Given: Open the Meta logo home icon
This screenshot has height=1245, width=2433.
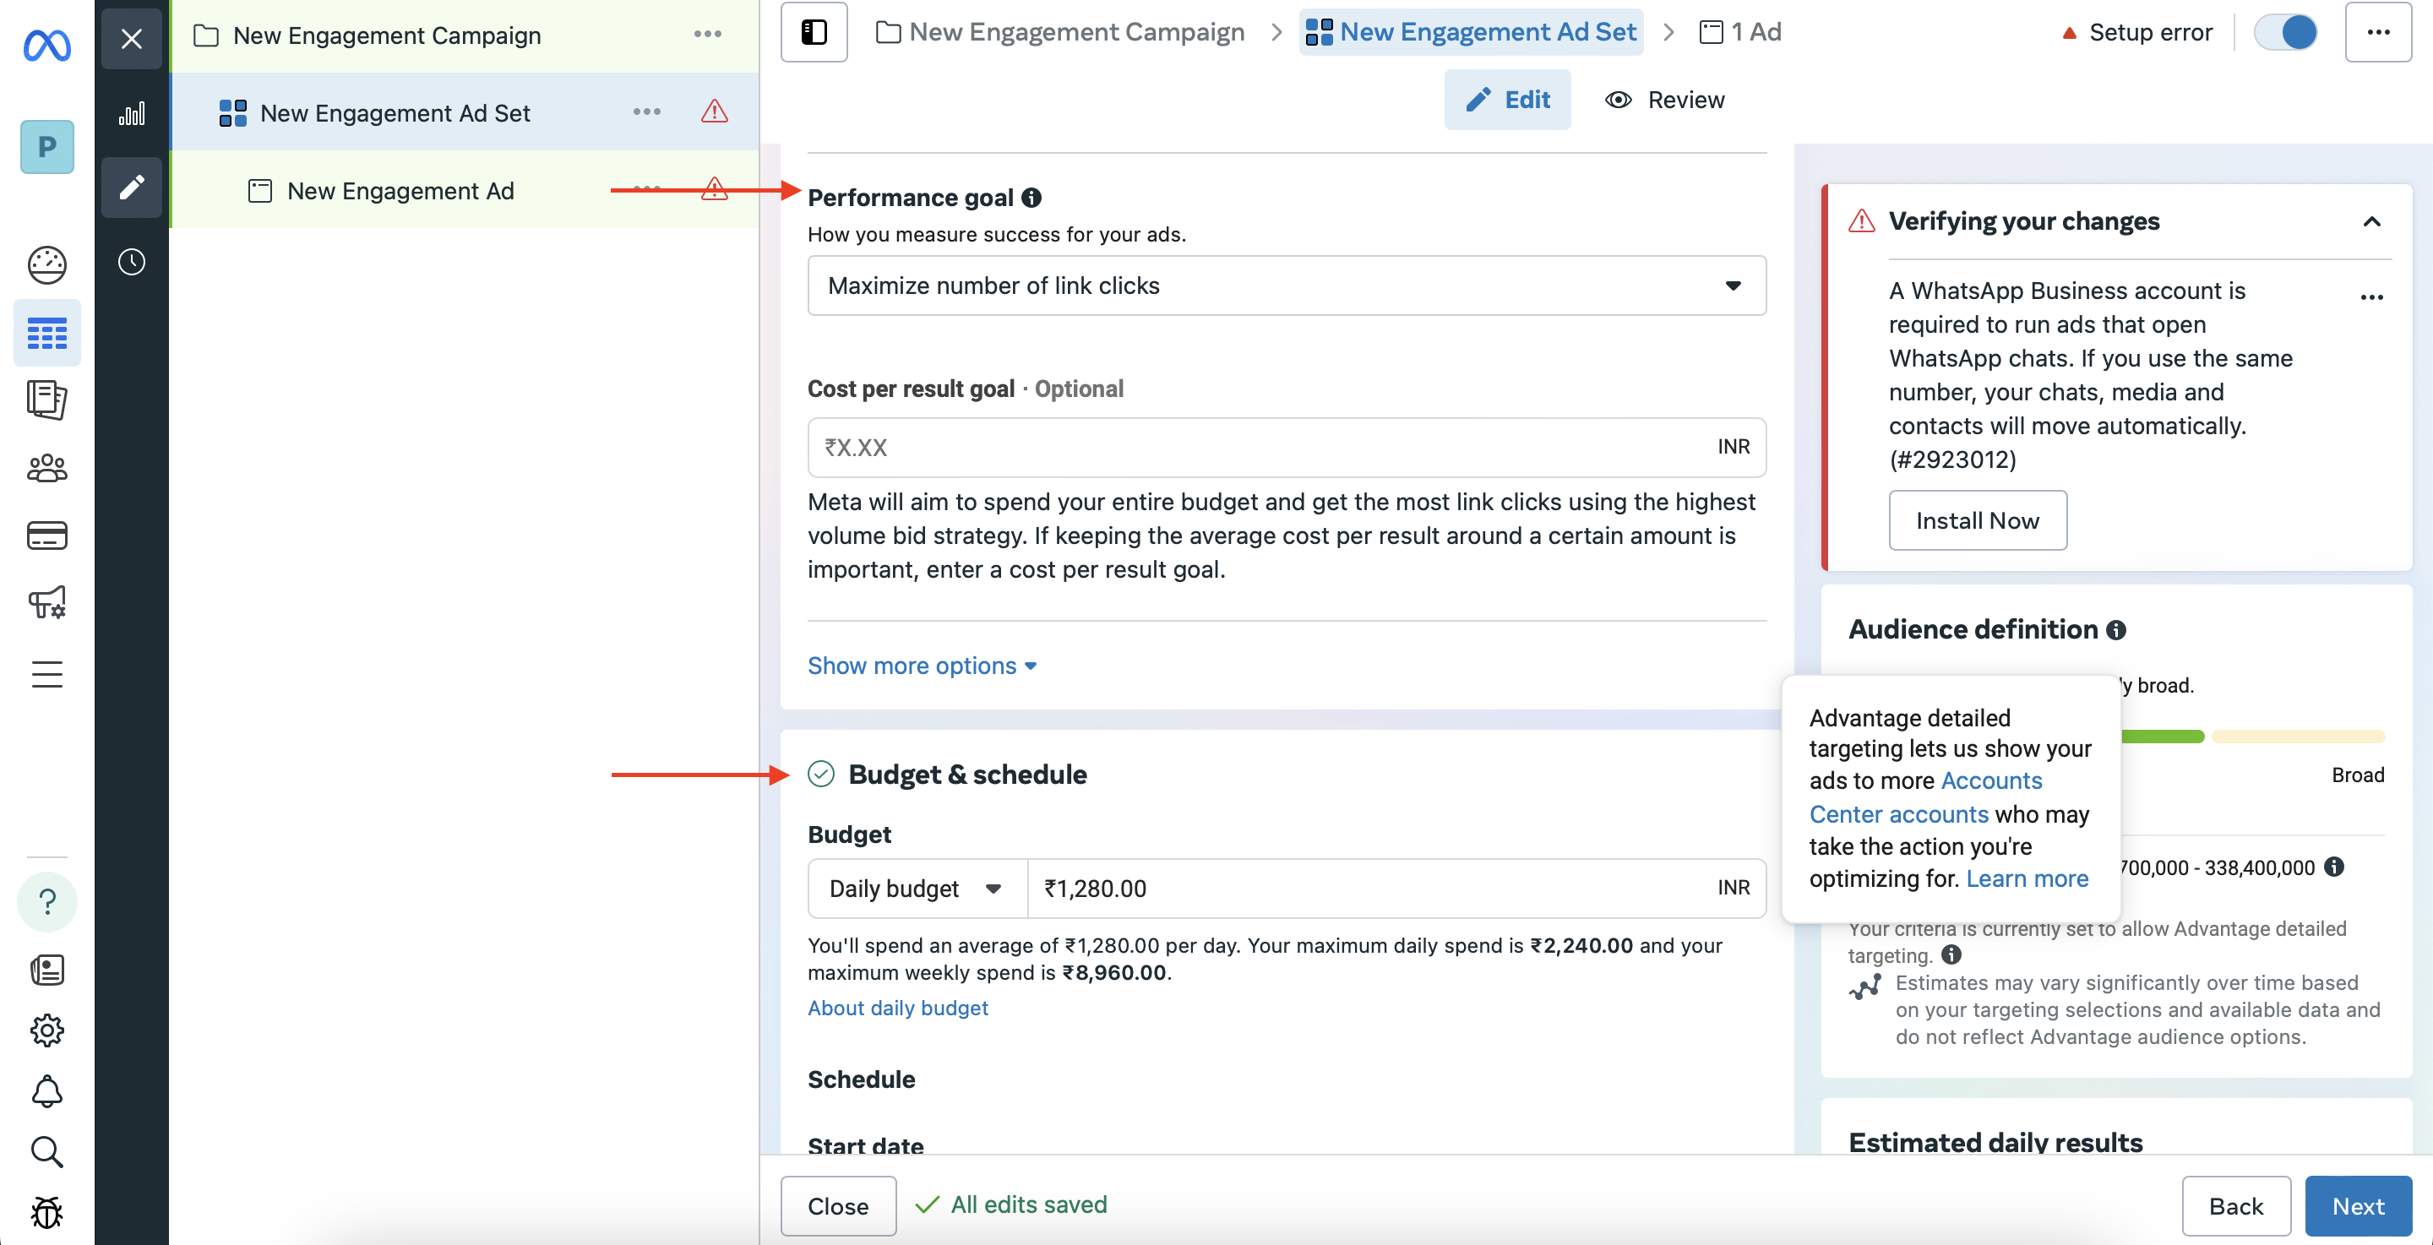Looking at the screenshot, I should (46, 43).
